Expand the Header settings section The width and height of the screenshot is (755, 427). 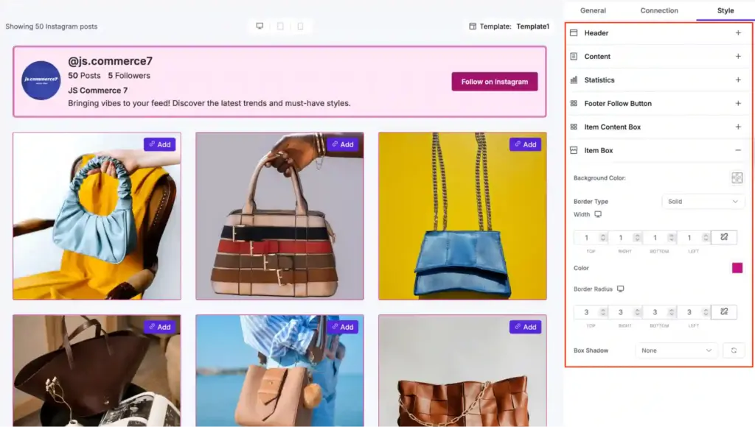coord(737,32)
